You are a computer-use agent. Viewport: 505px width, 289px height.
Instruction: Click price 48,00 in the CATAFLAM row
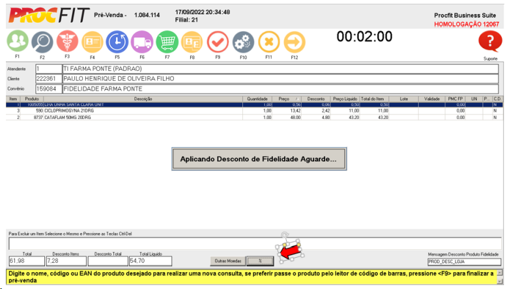click(295, 117)
